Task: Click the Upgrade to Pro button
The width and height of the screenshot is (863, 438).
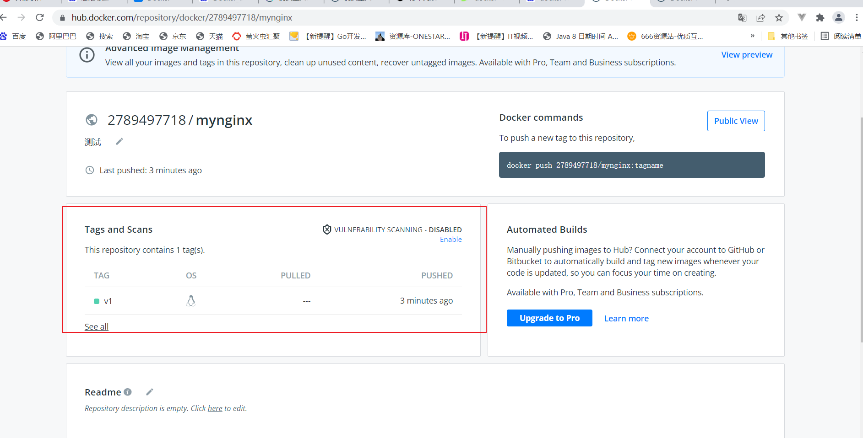Action: coord(549,318)
